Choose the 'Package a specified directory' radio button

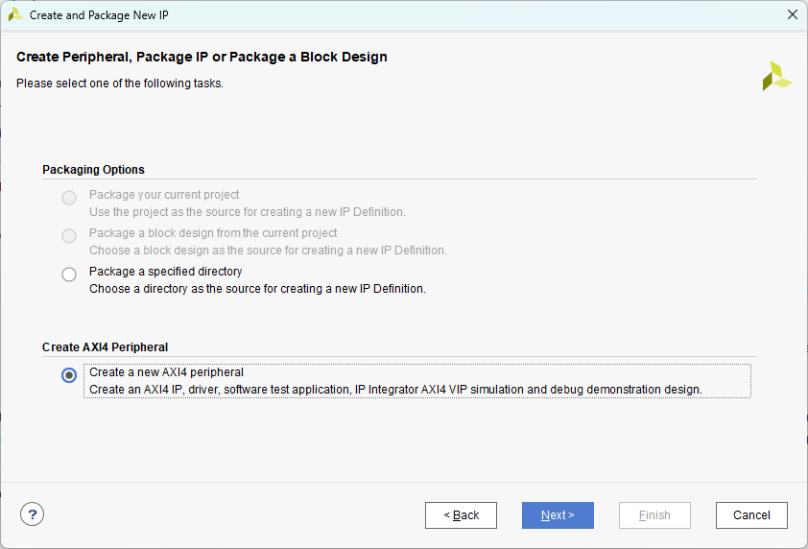coord(69,274)
